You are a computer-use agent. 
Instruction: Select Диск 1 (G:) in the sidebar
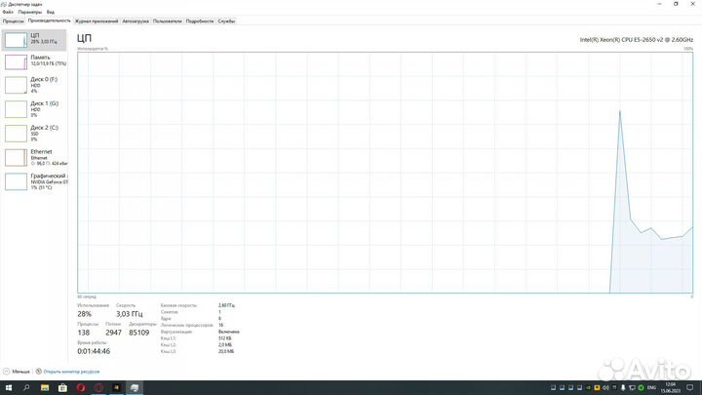click(x=34, y=109)
